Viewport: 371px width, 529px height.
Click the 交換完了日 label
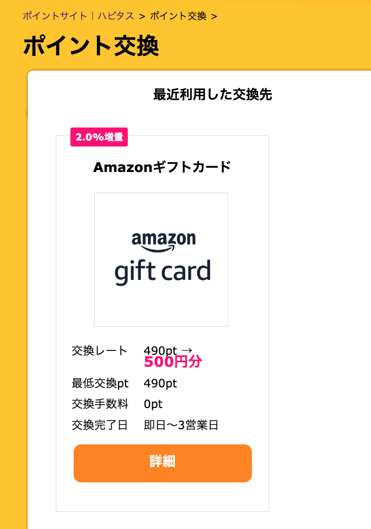click(100, 425)
